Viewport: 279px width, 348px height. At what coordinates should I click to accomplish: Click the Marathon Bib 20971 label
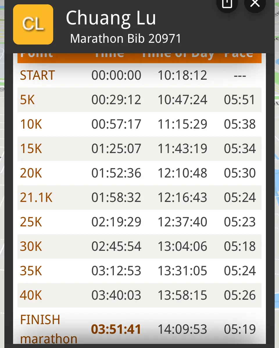click(126, 39)
